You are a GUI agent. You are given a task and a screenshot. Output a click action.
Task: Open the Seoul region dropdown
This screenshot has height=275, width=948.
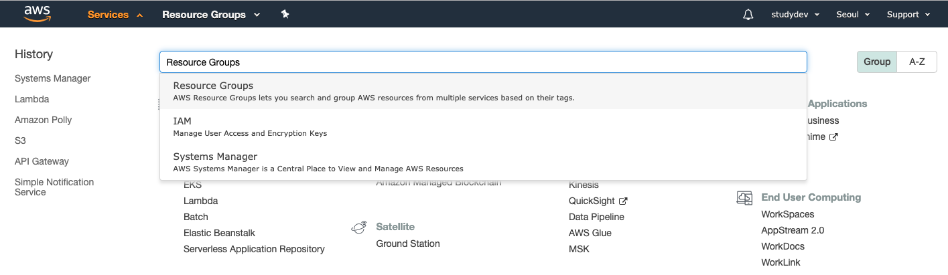pyautogui.click(x=853, y=15)
